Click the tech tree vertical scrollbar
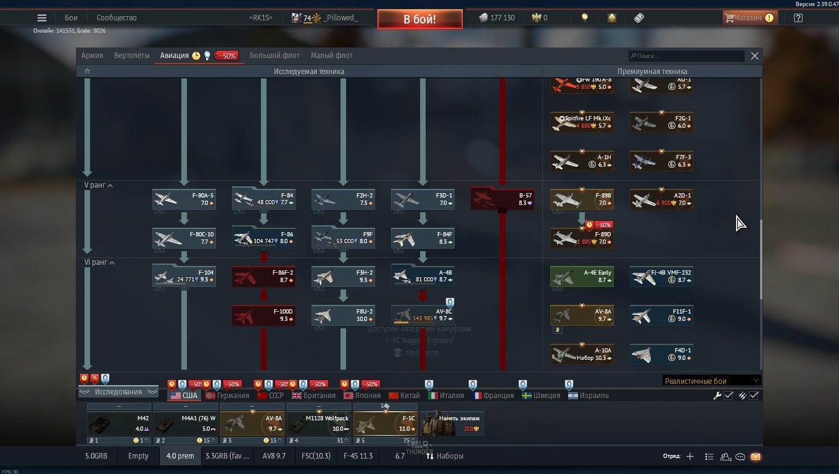The image size is (839, 474). click(761, 259)
